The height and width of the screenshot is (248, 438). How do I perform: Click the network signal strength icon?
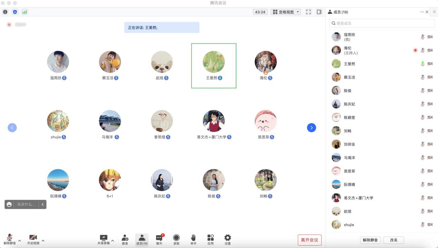point(25,12)
